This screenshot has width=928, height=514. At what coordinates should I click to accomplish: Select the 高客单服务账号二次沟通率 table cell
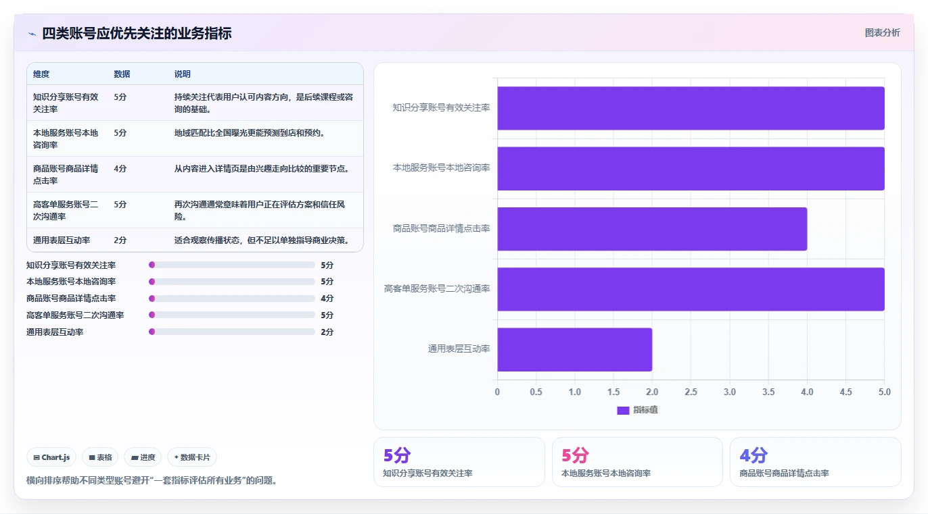click(x=66, y=210)
